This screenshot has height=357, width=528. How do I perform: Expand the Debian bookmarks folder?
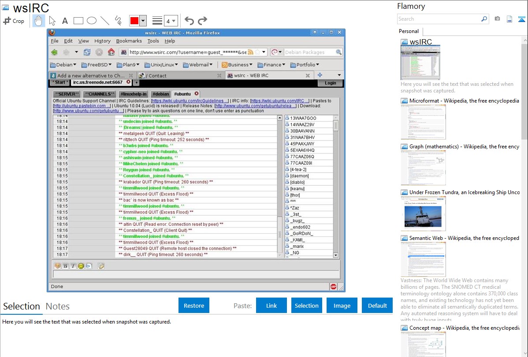pos(63,65)
